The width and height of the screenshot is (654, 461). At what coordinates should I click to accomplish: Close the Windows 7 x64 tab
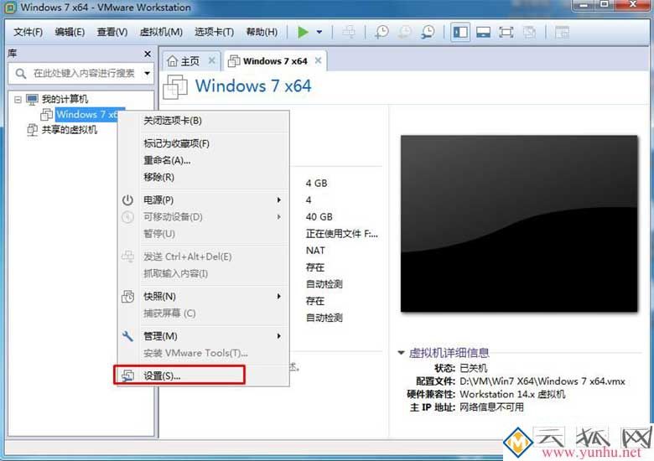(x=319, y=60)
